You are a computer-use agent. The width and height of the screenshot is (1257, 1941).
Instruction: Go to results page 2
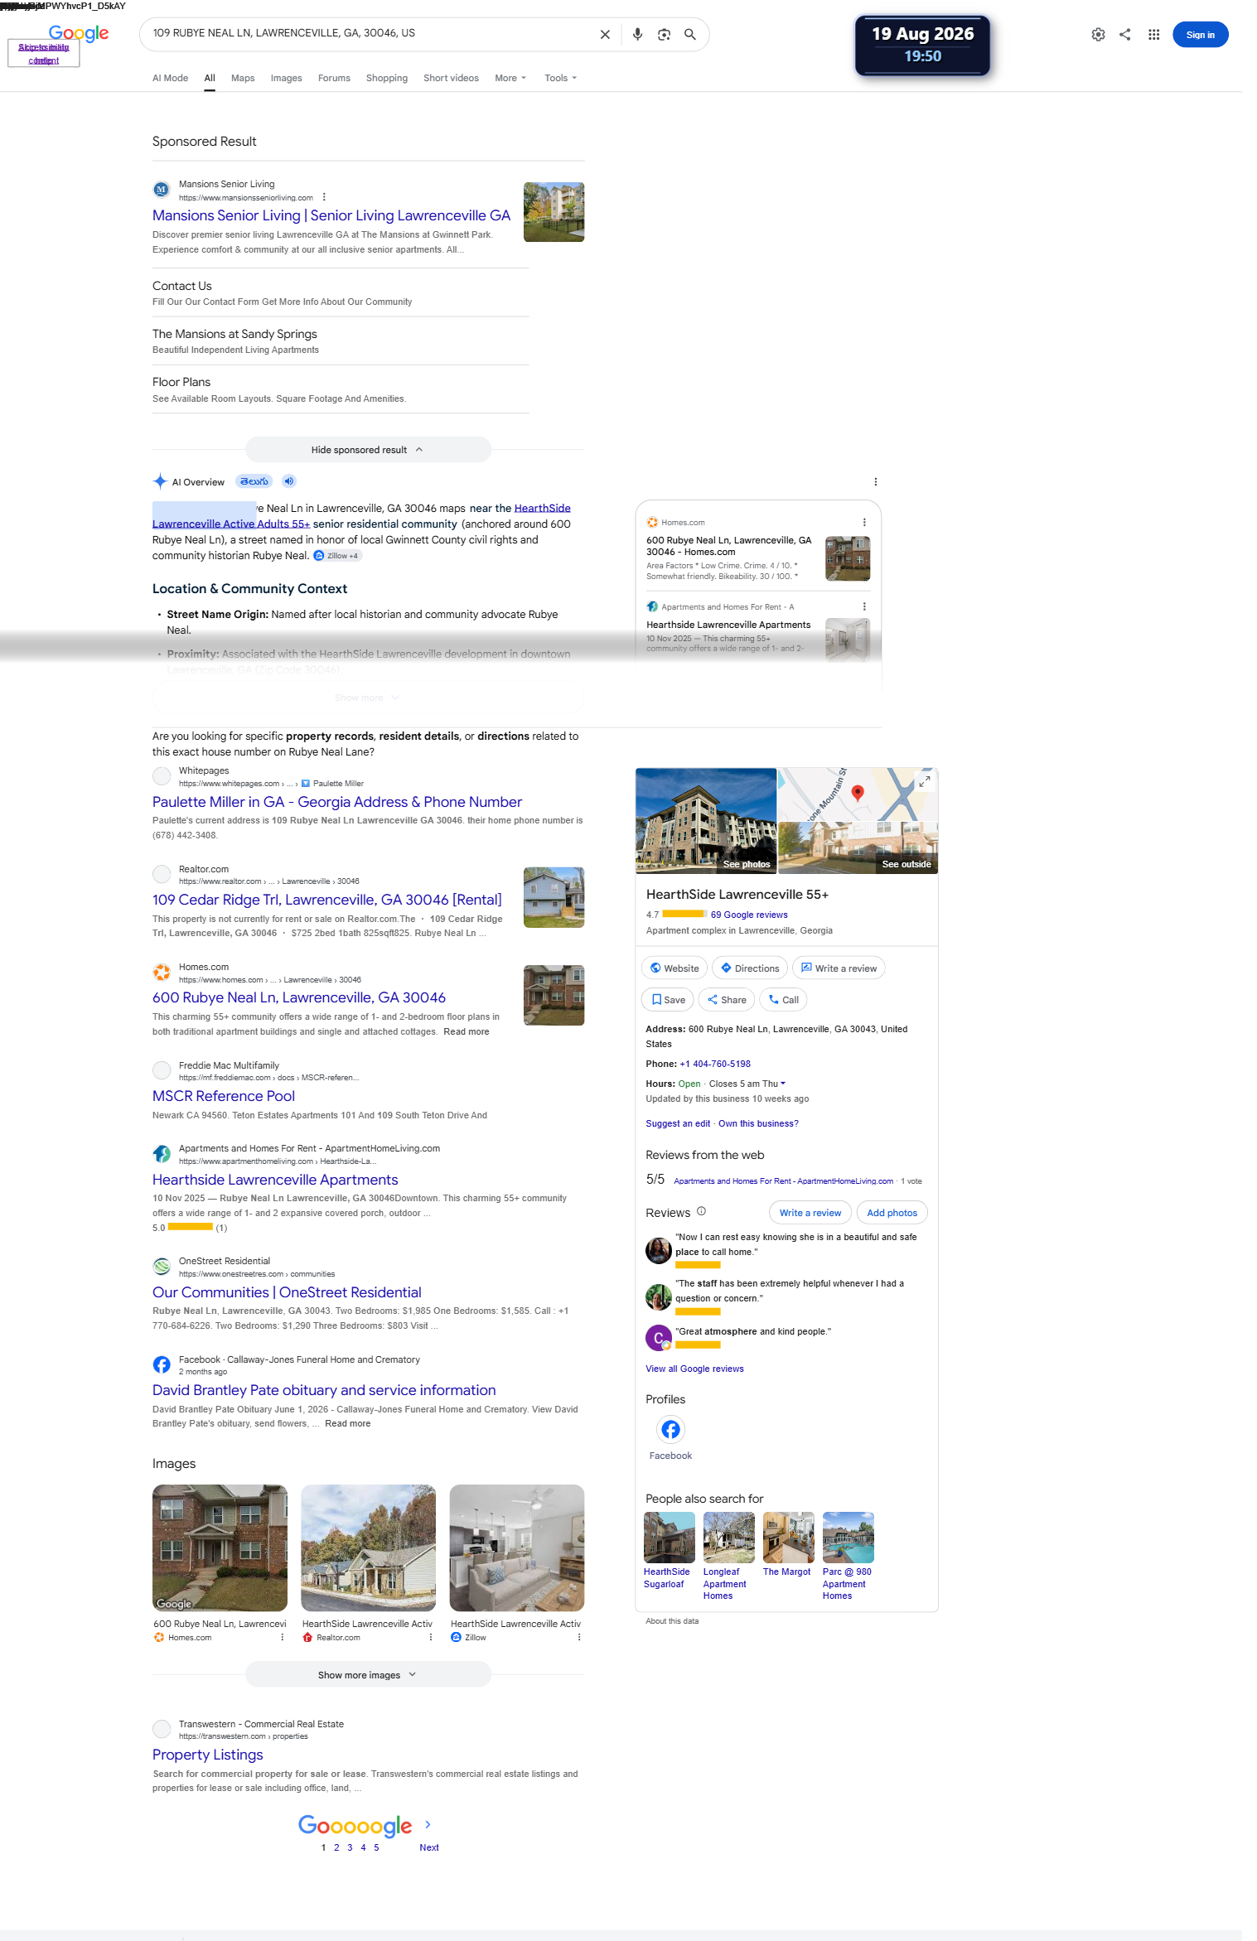pos(336,1847)
